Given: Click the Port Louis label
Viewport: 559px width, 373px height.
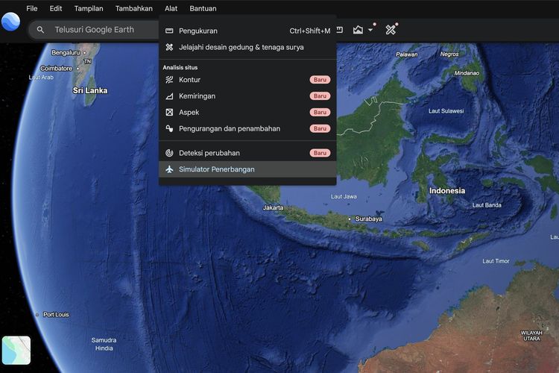Looking at the screenshot, I should [56, 315].
